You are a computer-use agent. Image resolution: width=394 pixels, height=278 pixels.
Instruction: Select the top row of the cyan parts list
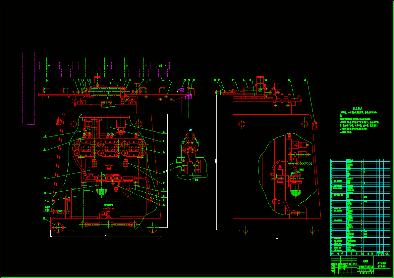pos(360,160)
